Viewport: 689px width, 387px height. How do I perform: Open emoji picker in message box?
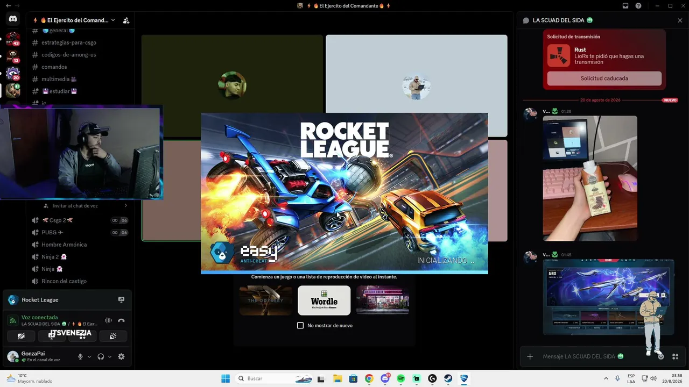coord(661,356)
